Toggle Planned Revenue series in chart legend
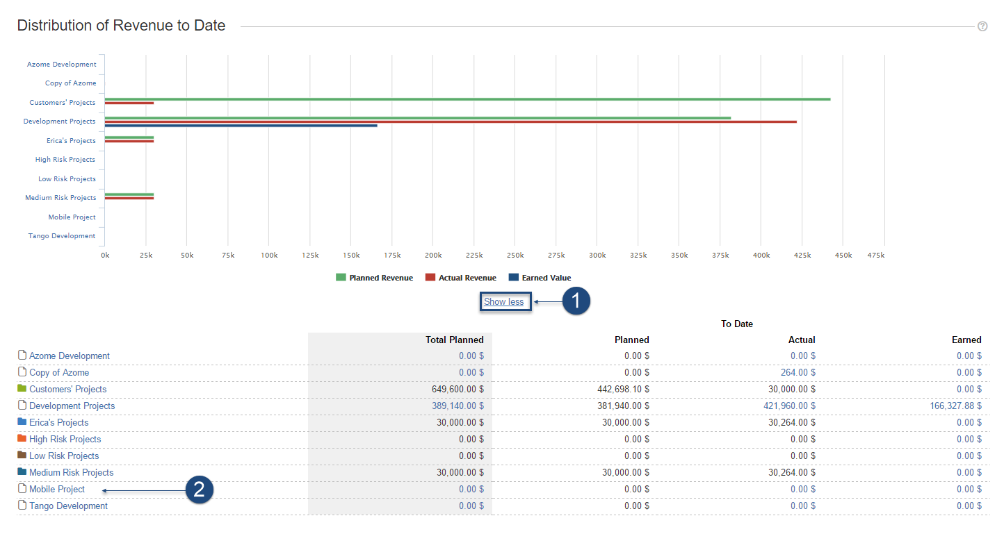Screen dimensions: 1004x534 pos(374,278)
